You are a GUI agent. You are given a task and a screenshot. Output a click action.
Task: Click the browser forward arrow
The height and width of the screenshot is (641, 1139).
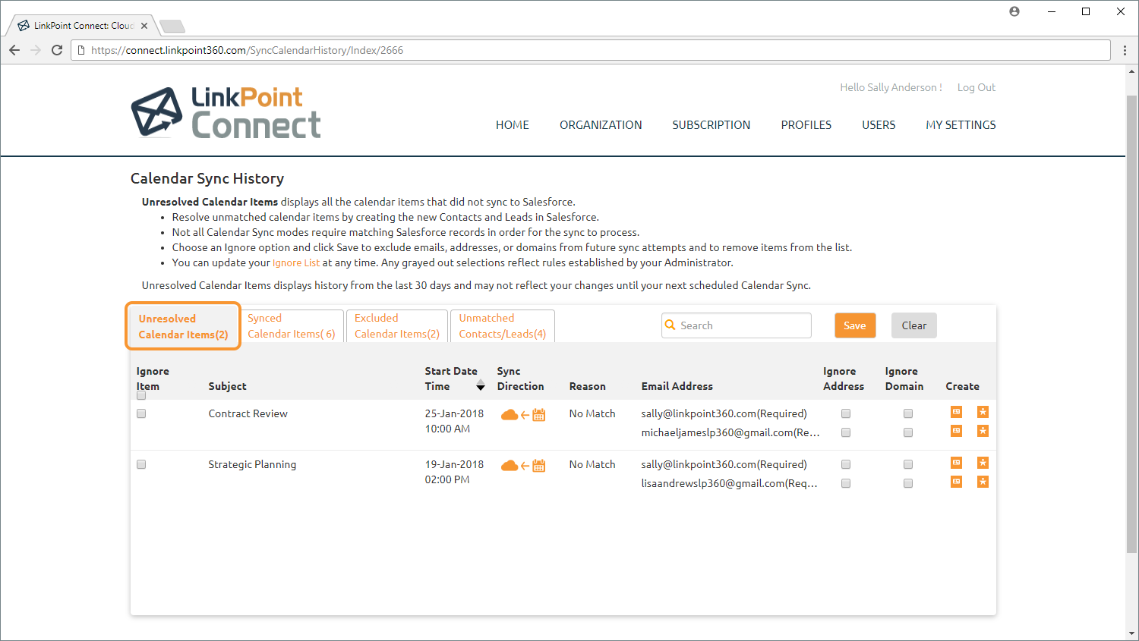pyautogui.click(x=36, y=50)
